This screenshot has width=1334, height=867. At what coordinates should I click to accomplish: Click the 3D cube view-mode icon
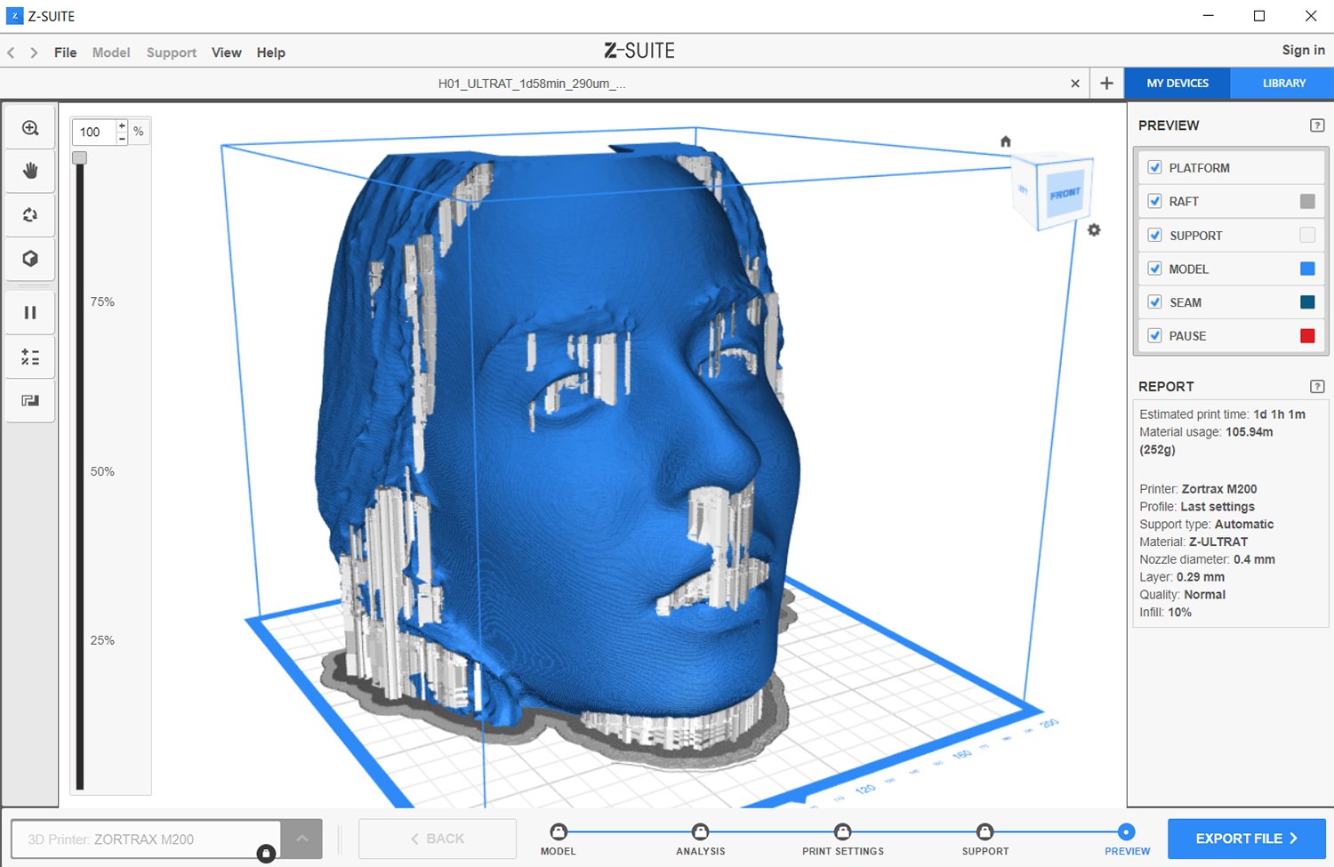(x=30, y=259)
